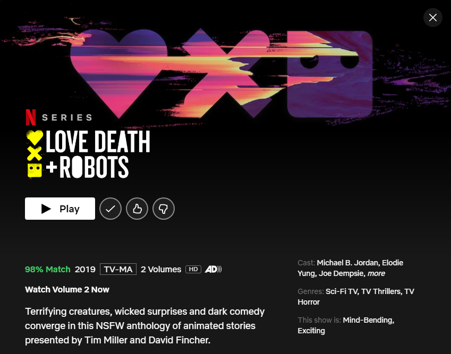Click the Netflix N logo
The width and height of the screenshot is (451, 354).
tap(31, 117)
